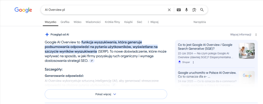
Task: Switch to the Książki tab
Action: pyautogui.click(x=128, y=22)
